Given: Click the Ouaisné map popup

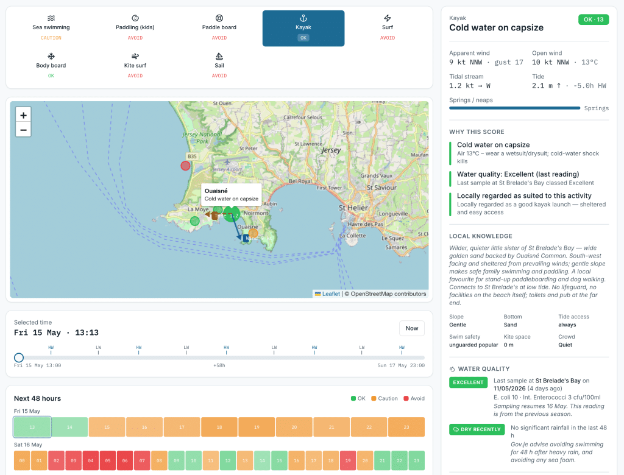Looking at the screenshot, I should coord(231,194).
